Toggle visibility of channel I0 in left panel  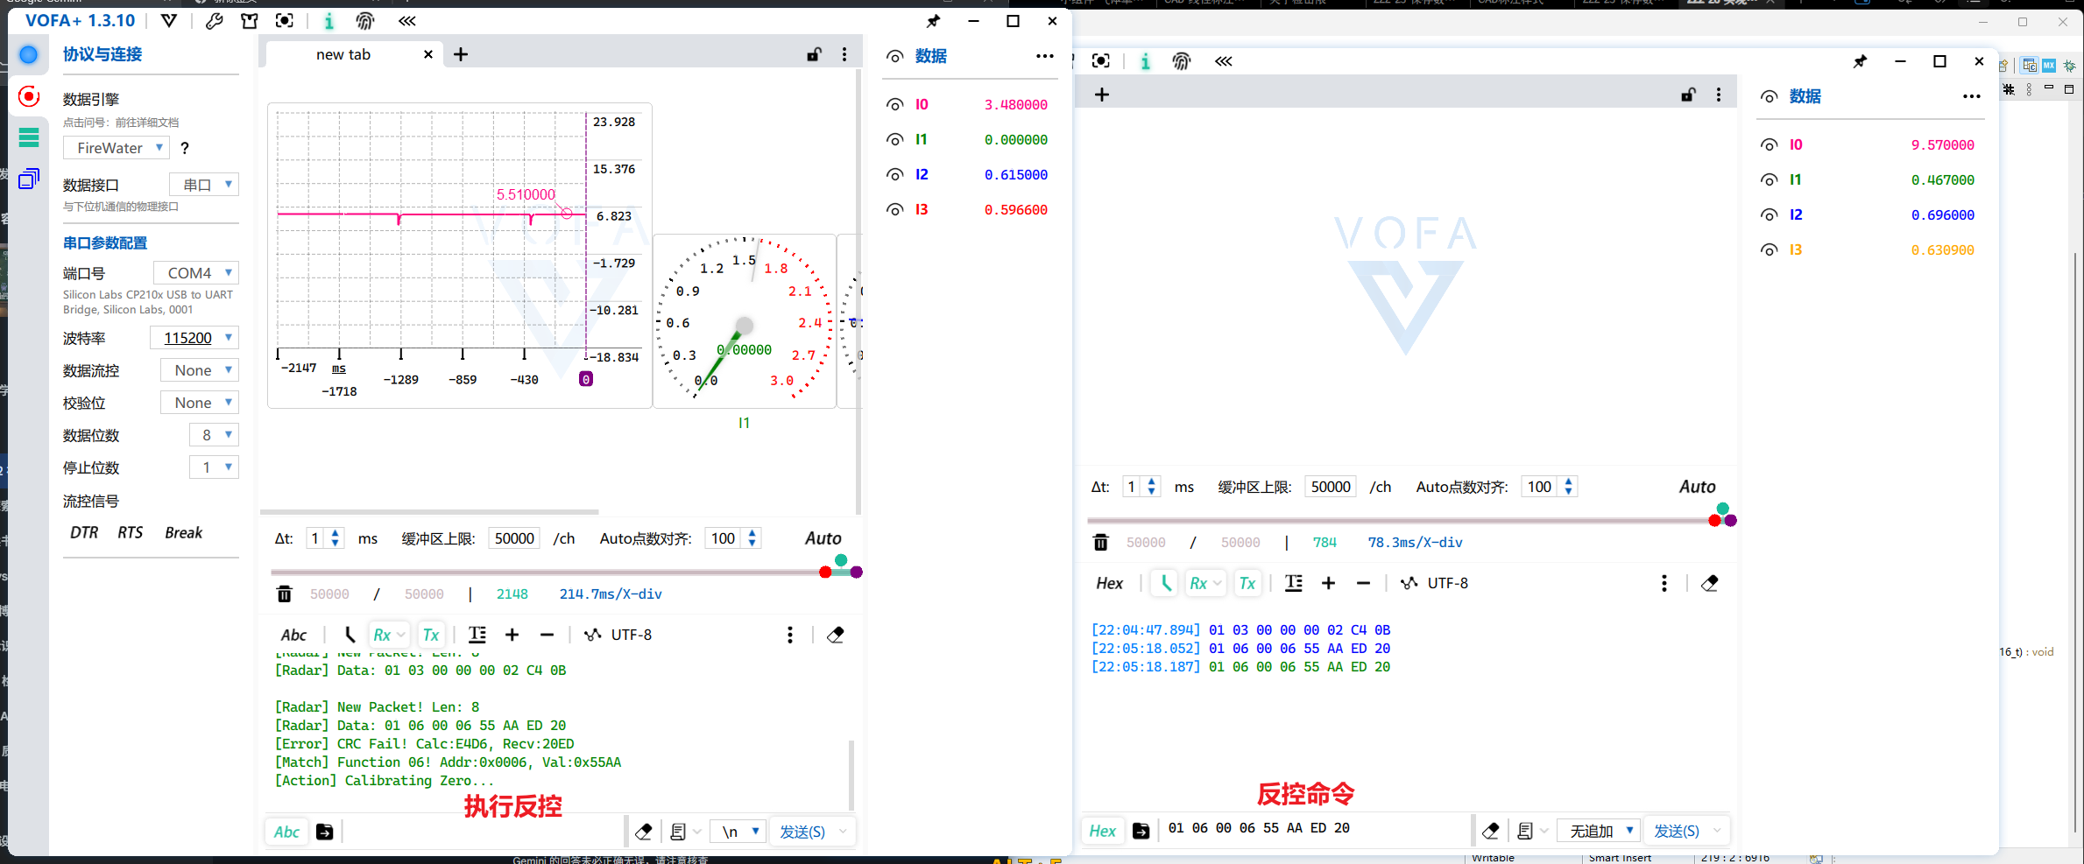(x=894, y=105)
